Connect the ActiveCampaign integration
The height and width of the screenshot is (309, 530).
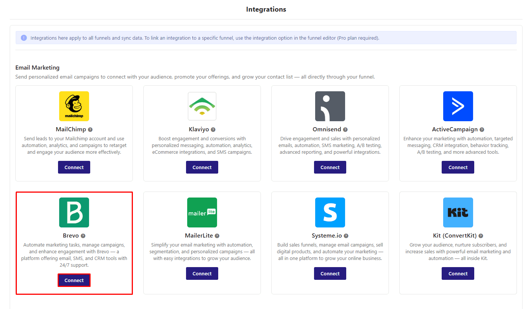tap(458, 167)
